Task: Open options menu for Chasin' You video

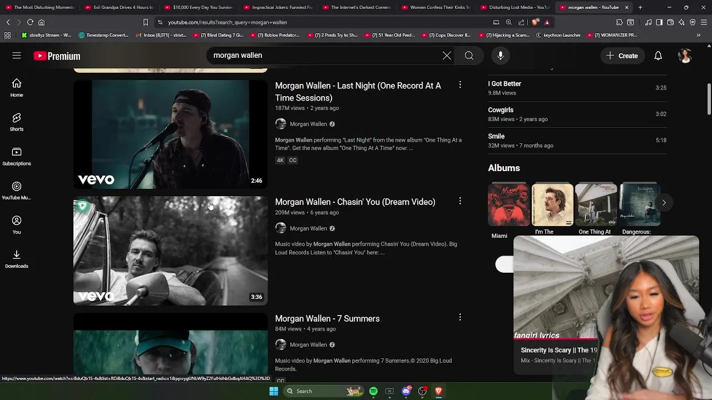Action: [460, 201]
